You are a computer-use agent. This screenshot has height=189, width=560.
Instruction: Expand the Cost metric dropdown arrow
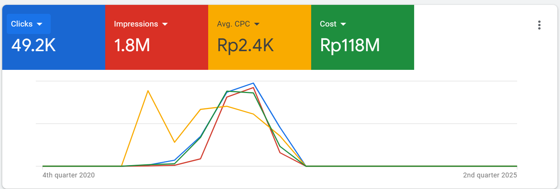[x=343, y=24]
